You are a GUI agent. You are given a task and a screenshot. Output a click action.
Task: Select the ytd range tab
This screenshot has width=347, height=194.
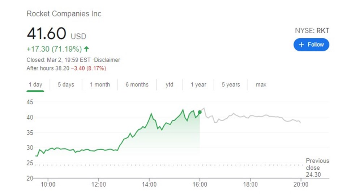[170, 85]
